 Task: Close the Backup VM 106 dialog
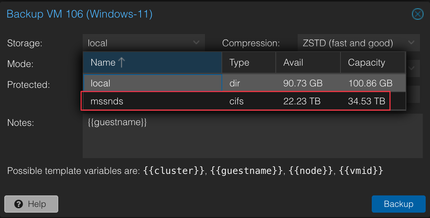418,14
